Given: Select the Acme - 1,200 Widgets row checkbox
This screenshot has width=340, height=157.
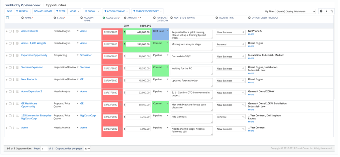Looking at the screenshot, I should (x=10, y=43).
